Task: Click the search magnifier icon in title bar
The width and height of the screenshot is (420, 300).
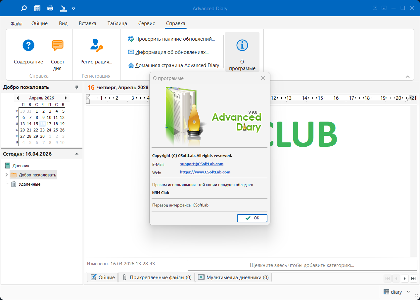Action: coord(24,8)
